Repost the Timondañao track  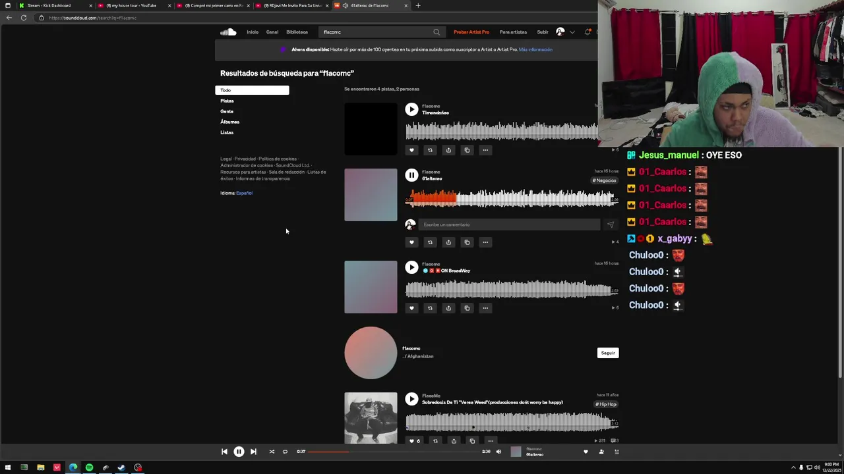pyautogui.click(x=430, y=150)
